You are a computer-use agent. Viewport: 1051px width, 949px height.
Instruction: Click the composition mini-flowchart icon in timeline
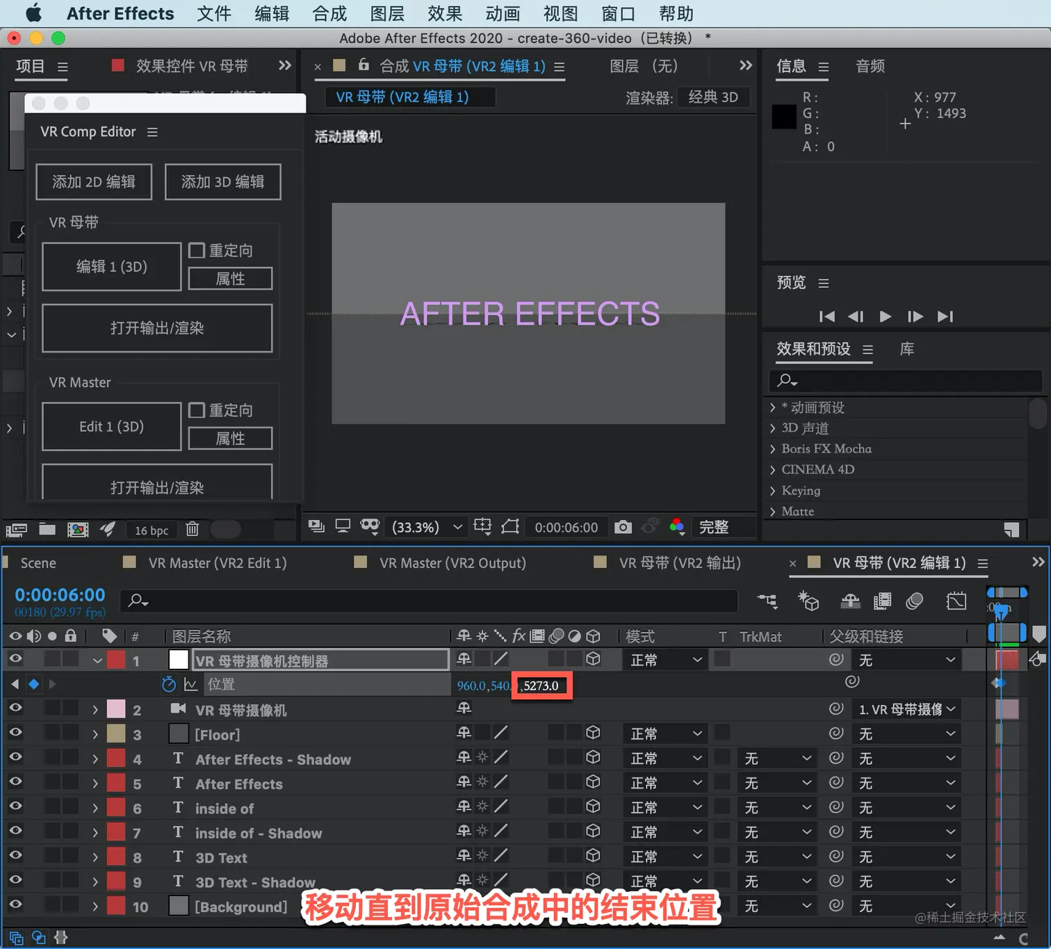767,600
